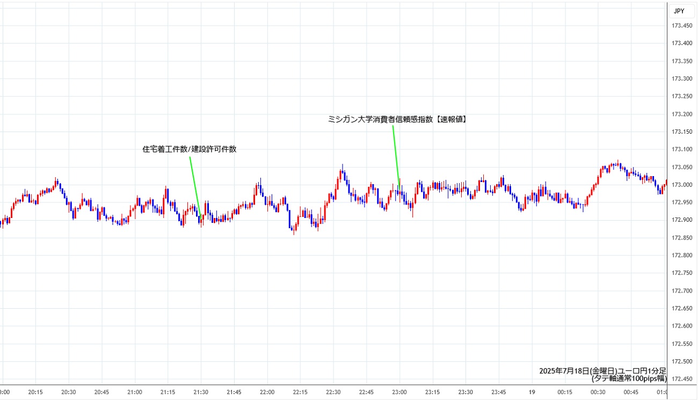Click the 23:30 time axis label
698x400 pixels.
point(465,392)
